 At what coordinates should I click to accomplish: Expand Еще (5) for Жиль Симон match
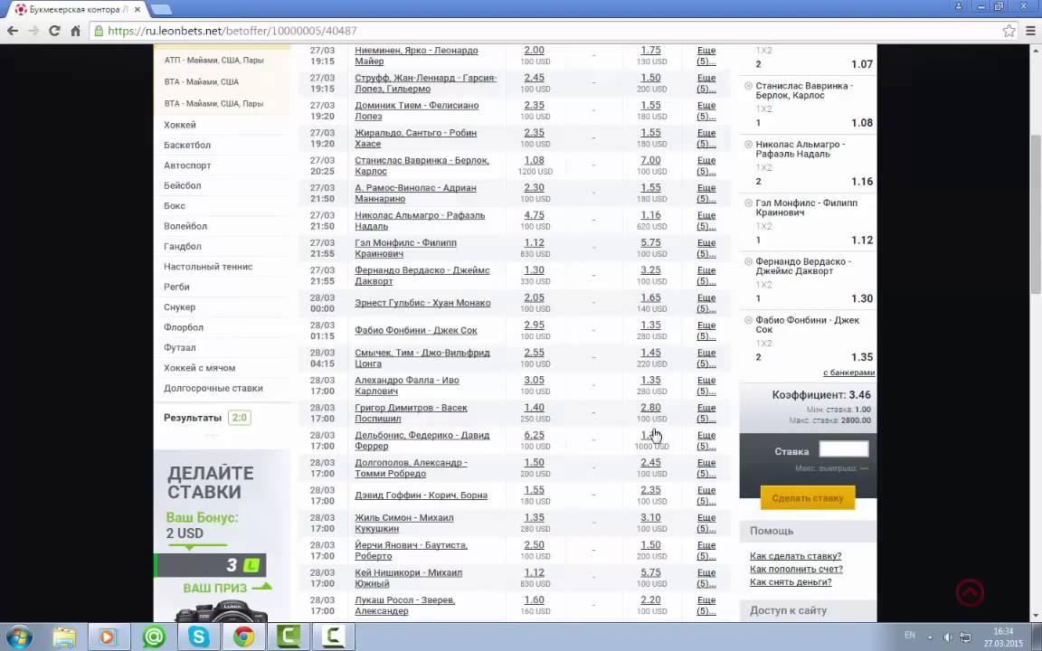pos(706,522)
